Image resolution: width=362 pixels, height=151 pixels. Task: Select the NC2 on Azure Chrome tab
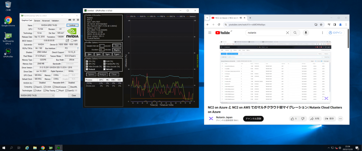[x=228, y=18]
